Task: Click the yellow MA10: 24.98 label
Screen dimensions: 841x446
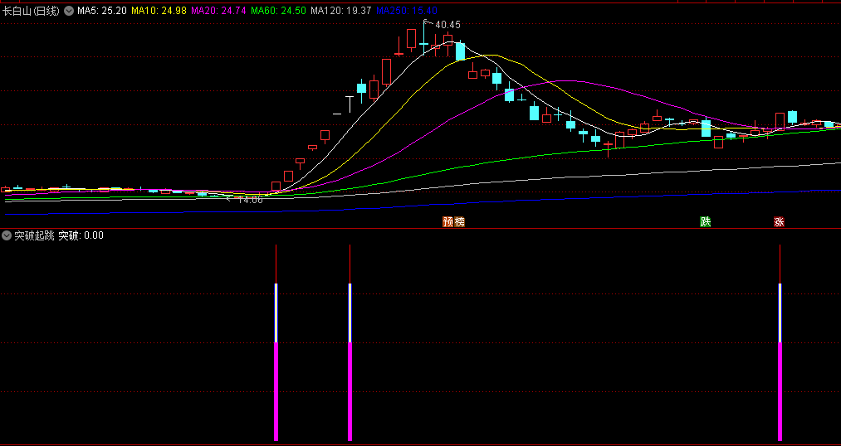Action: [159, 11]
